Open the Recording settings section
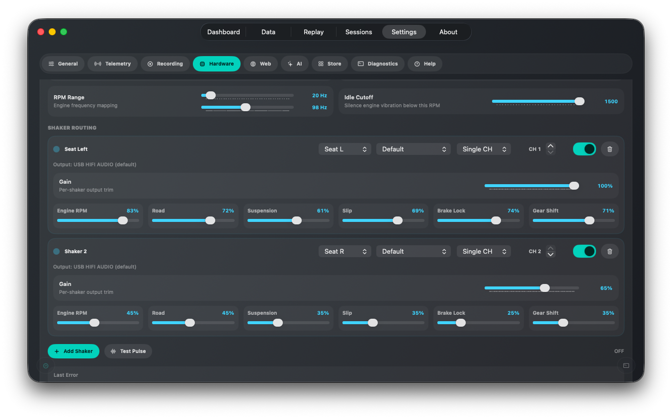672x419 pixels. click(x=165, y=64)
